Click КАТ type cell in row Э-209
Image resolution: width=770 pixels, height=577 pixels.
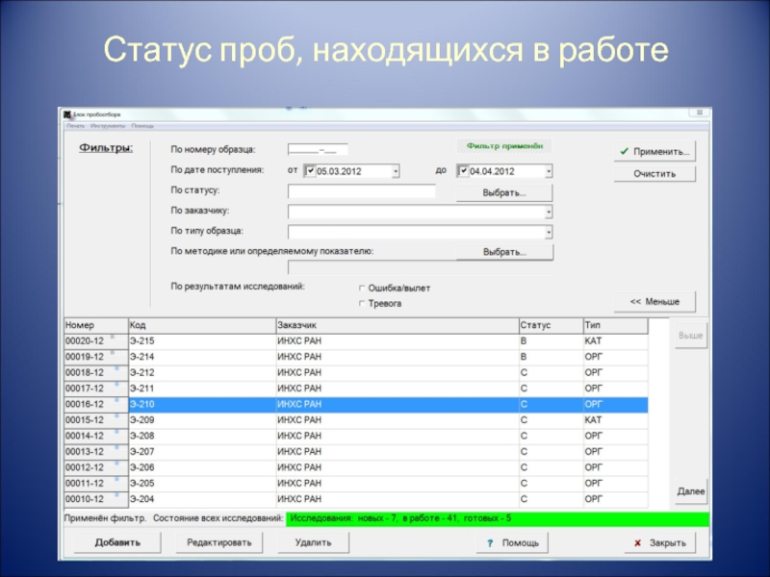(x=615, y=420)
